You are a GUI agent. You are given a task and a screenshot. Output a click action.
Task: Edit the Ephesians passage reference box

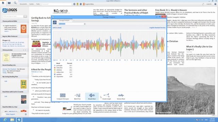click(x=71, y=24)
